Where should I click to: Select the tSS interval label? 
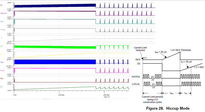coord(186,93)
